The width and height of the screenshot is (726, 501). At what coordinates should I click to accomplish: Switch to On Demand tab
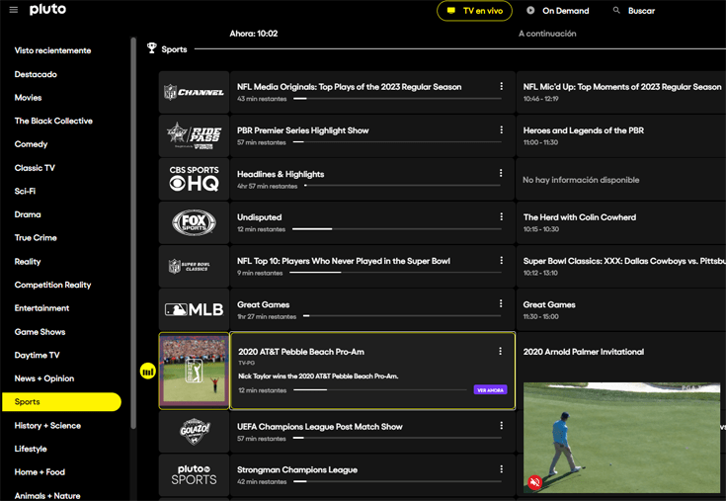[x=558, y=11]
